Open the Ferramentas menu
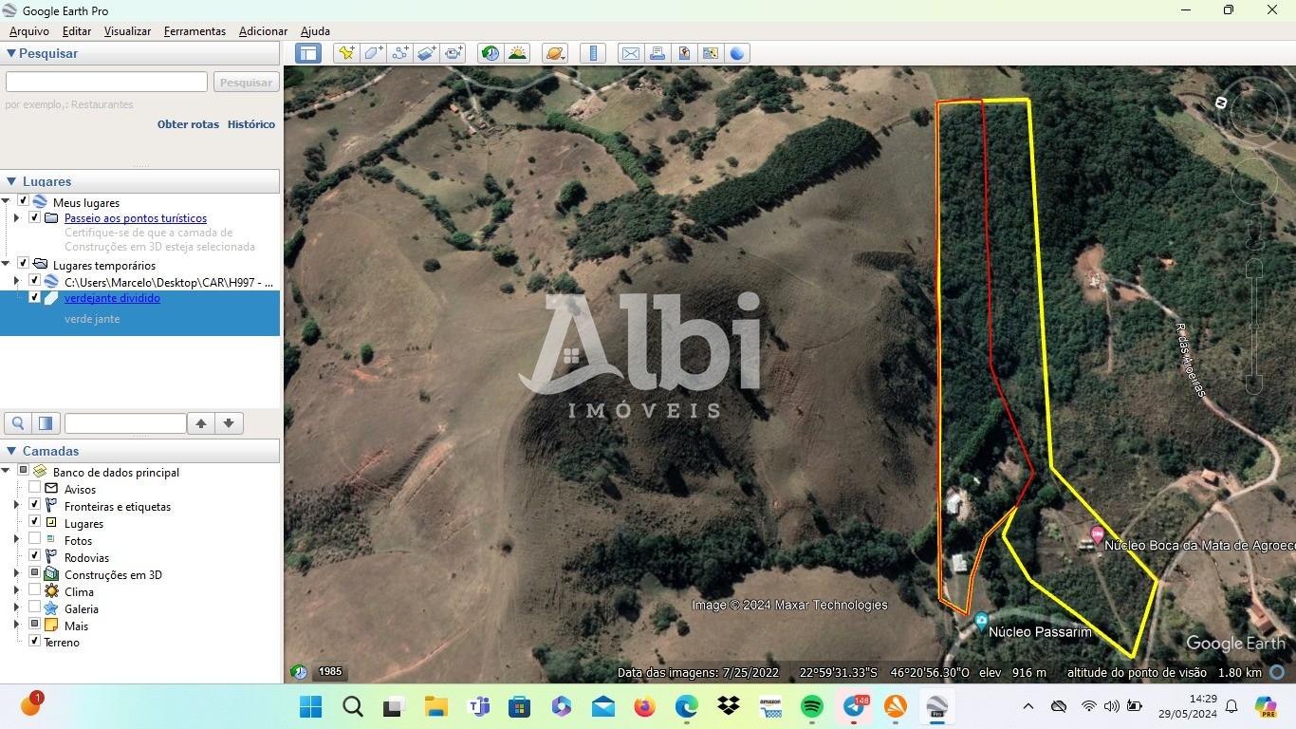The height and width of the screenshot is (729, 1296). [x=194, y=31]
